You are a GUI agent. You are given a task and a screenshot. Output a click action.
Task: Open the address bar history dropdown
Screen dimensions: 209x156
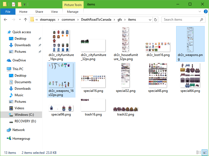pyautogui.click(x=150, y=20)
